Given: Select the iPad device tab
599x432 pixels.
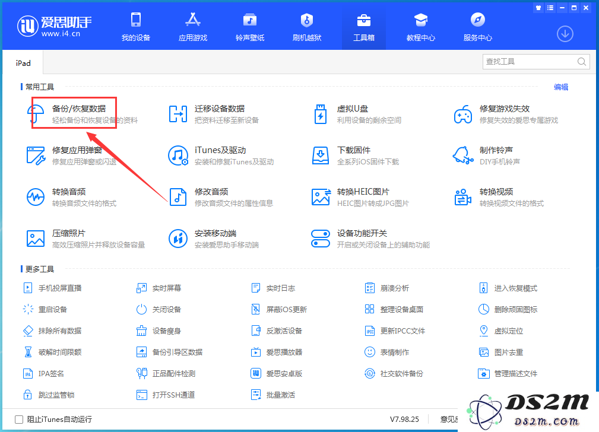Looking at the screenshot, I should (x=23, y=63).
